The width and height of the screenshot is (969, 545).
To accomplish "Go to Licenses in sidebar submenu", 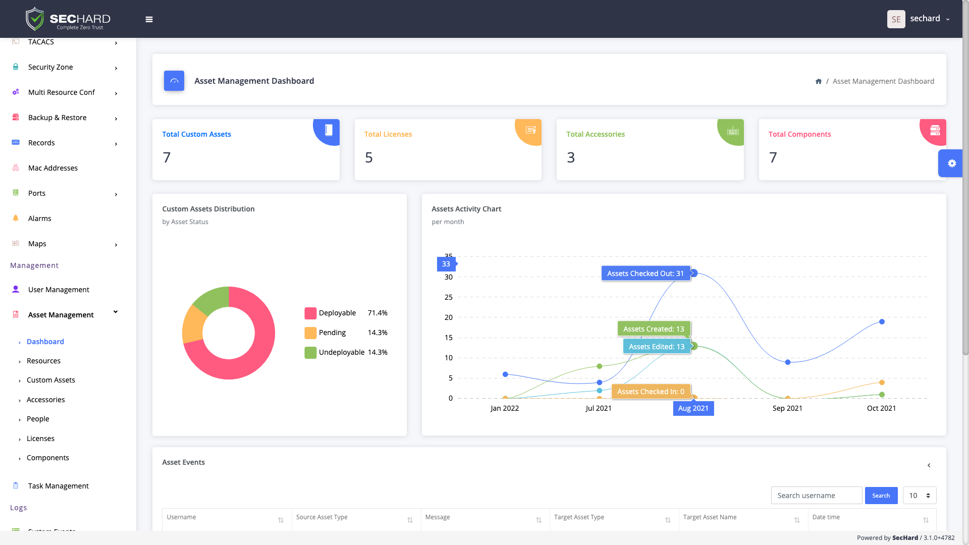I will point(40,439).
